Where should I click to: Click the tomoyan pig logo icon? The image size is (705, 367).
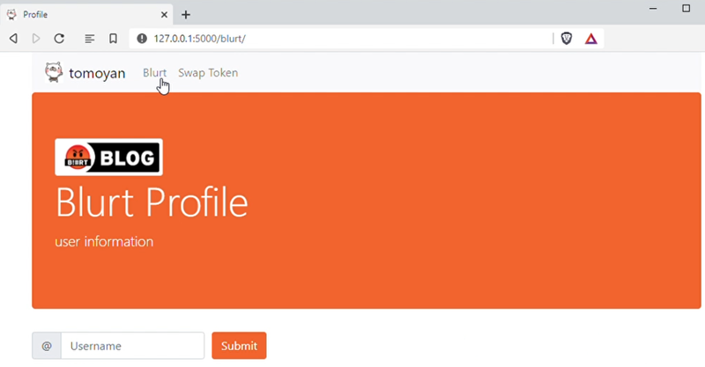[54, 72]
